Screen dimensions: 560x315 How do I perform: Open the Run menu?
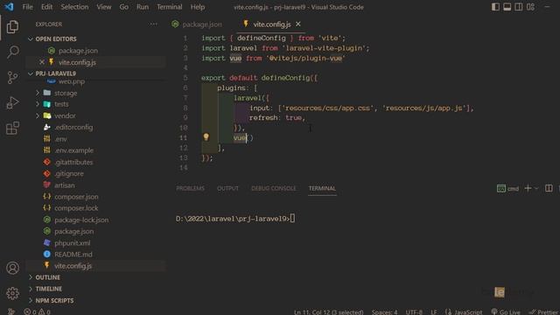(x=143, y=7)
